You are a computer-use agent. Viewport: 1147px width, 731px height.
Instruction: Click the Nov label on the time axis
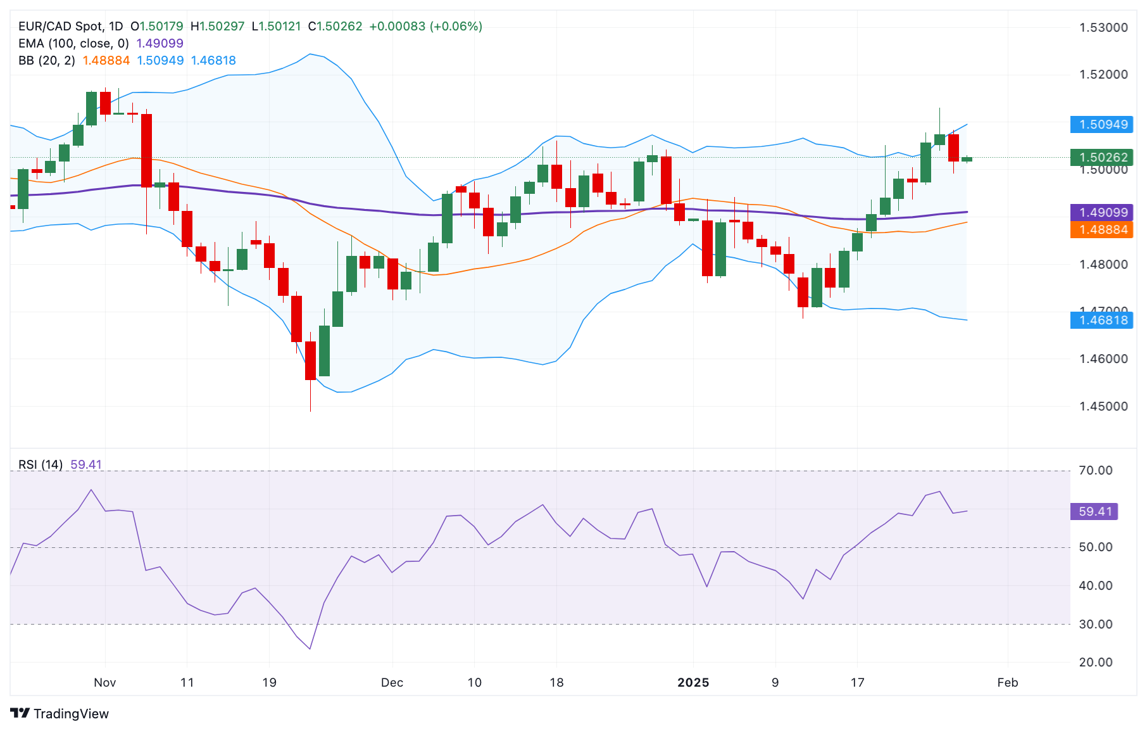(x=104, y=683)
